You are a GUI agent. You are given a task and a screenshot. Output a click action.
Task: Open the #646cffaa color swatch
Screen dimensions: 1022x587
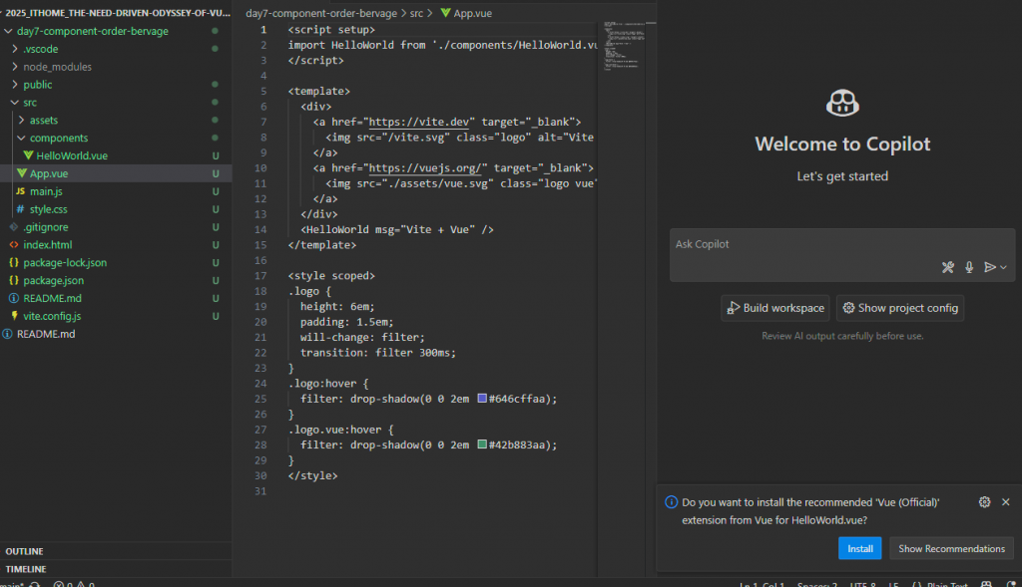tap(482, 399)
